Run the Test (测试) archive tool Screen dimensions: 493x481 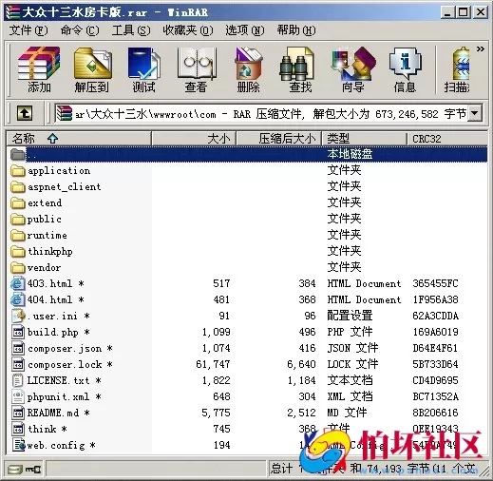(x=144, y=69)
